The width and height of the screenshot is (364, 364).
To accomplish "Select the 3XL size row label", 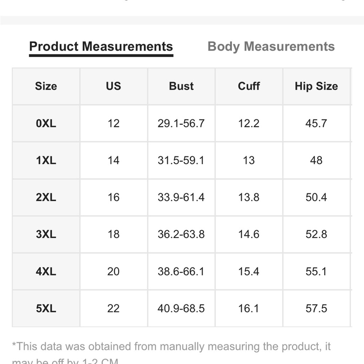I will (x=46, y=234).
